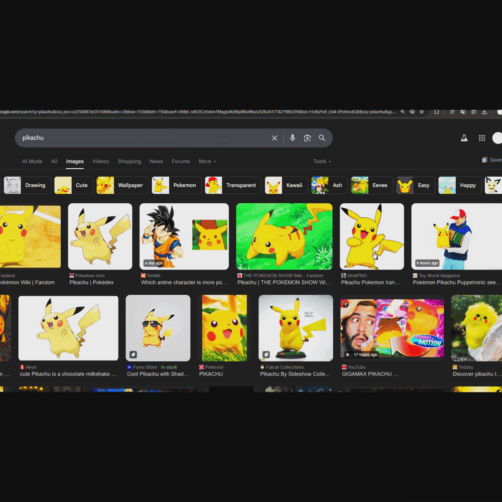Open the Pinterest PIKACHU image
The image size is (502, 502).
point(224,328)
